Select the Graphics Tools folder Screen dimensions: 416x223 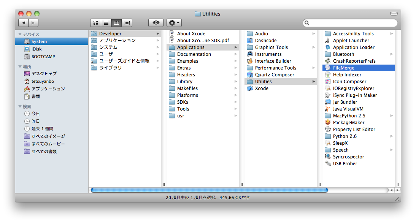point(280,47)
